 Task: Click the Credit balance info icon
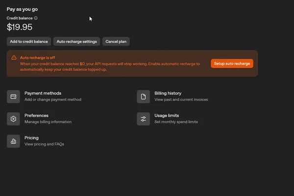36,18
